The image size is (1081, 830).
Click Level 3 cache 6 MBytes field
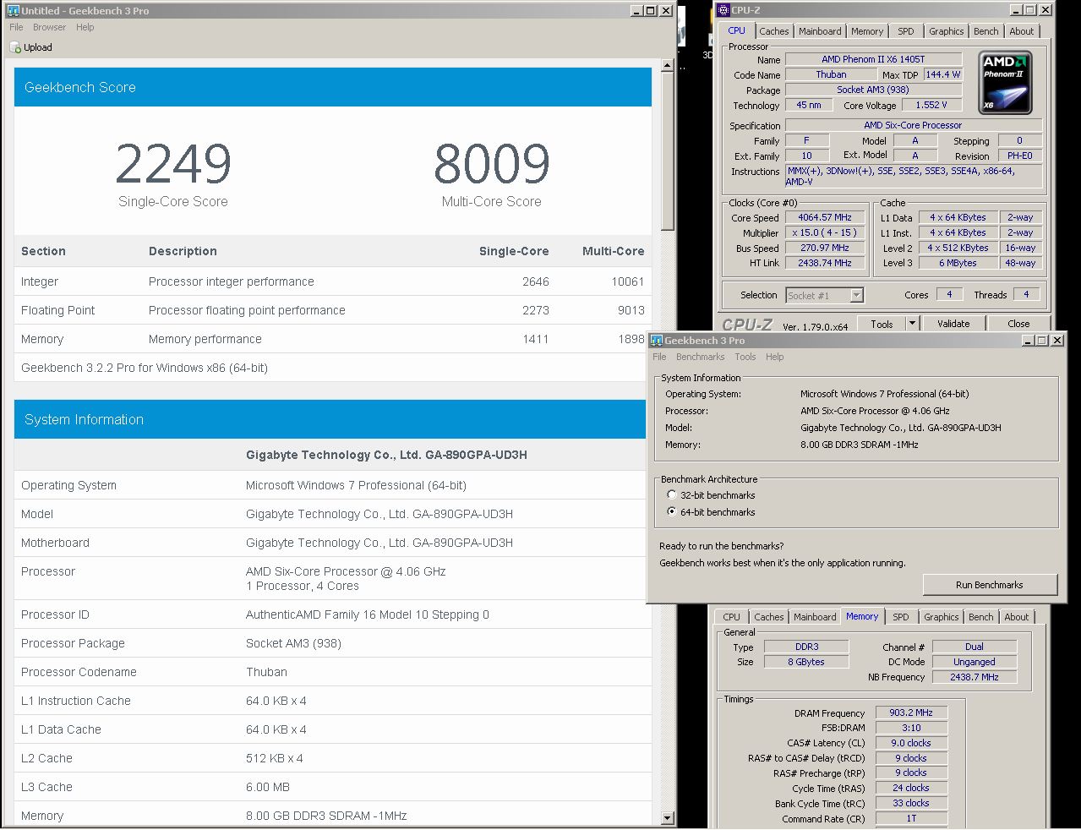pos(958,263)
